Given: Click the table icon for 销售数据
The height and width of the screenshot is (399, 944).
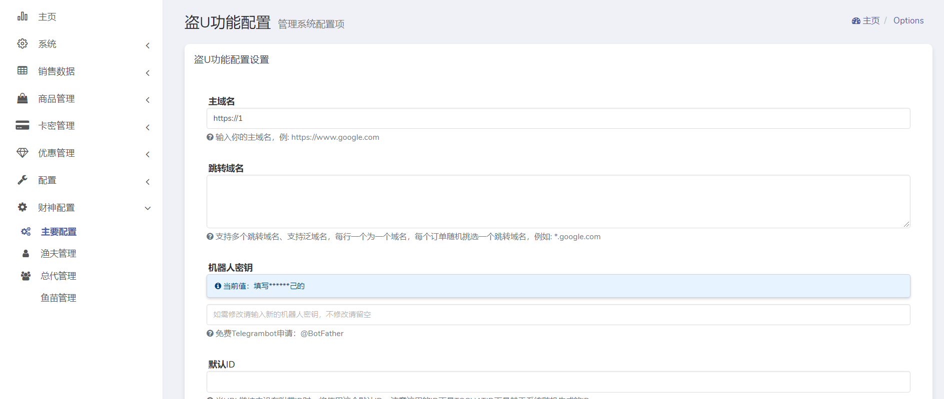Looking at the screenshot, I should pyautogui.click(x=23, y=71).
